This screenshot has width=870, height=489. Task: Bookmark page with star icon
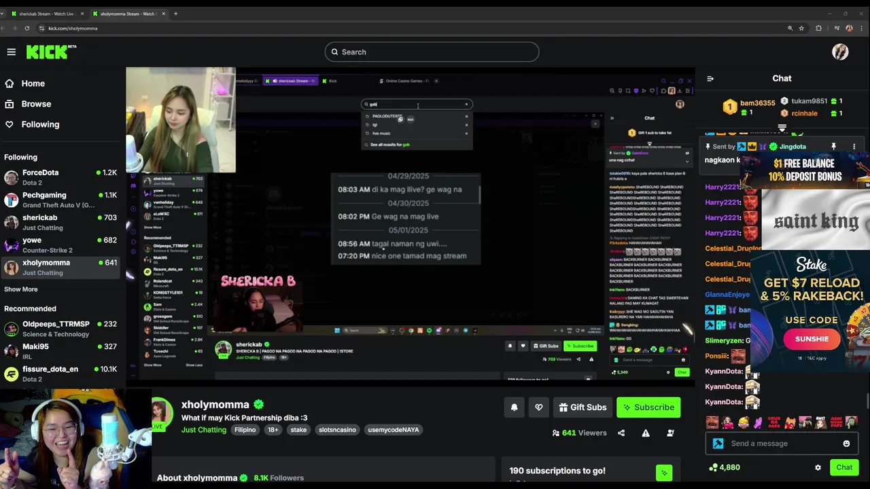[801, 28]
